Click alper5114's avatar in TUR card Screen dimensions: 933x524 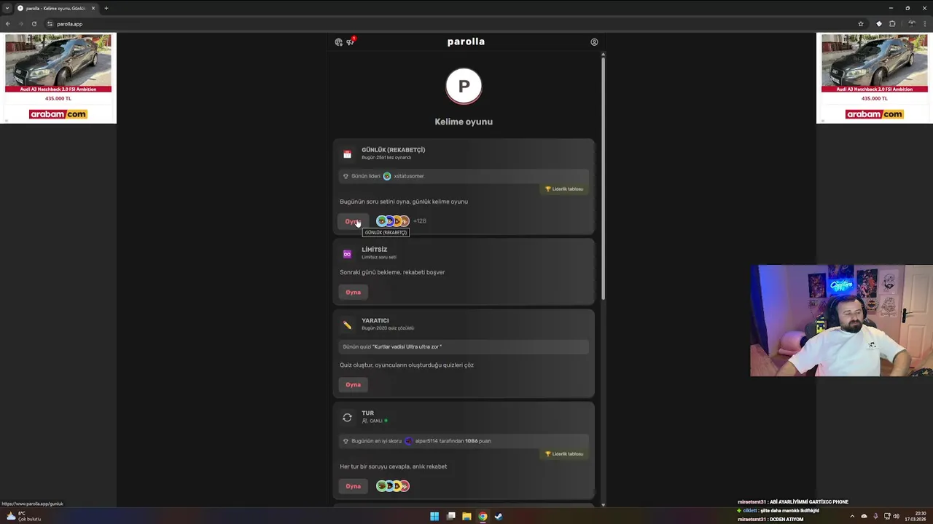408,441
